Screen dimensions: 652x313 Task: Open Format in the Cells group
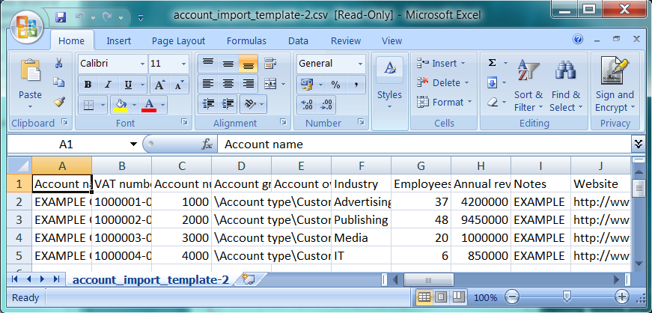pyautogui.click(x=445, y=102)
